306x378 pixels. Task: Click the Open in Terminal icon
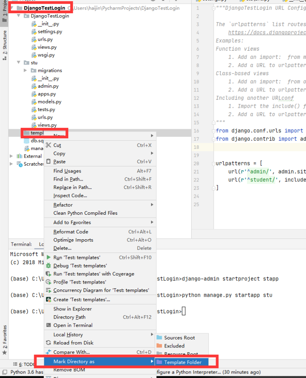coord(49,325)
